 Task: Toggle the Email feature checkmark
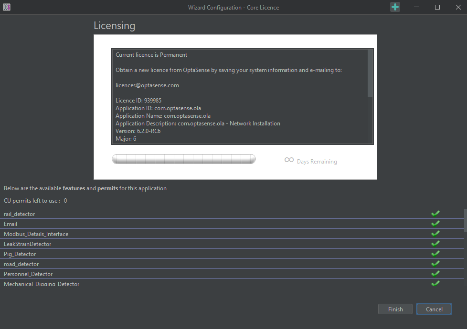[x=435, y=223]
